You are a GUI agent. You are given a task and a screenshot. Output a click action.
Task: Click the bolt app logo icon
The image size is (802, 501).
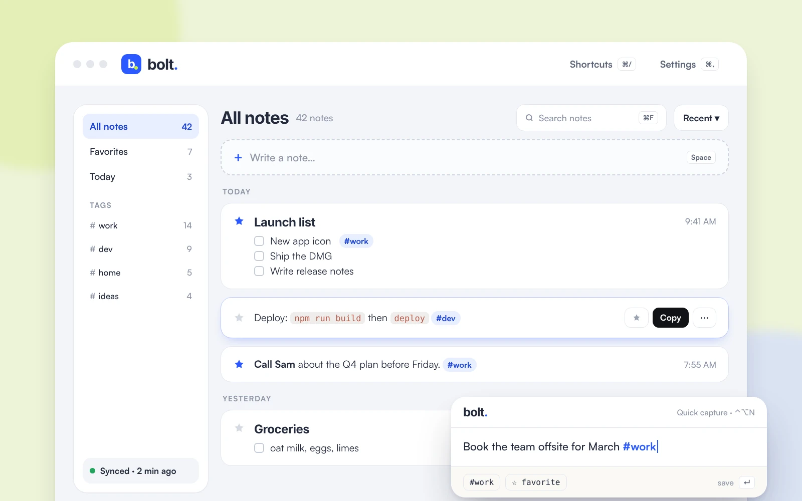click(131, 64)
